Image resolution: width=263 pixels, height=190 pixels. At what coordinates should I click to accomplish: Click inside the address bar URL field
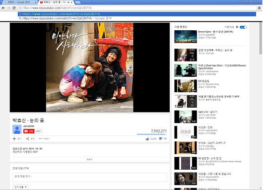click(137, 8)
